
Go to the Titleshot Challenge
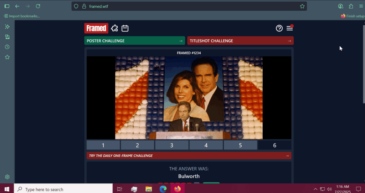pos(240,41)
